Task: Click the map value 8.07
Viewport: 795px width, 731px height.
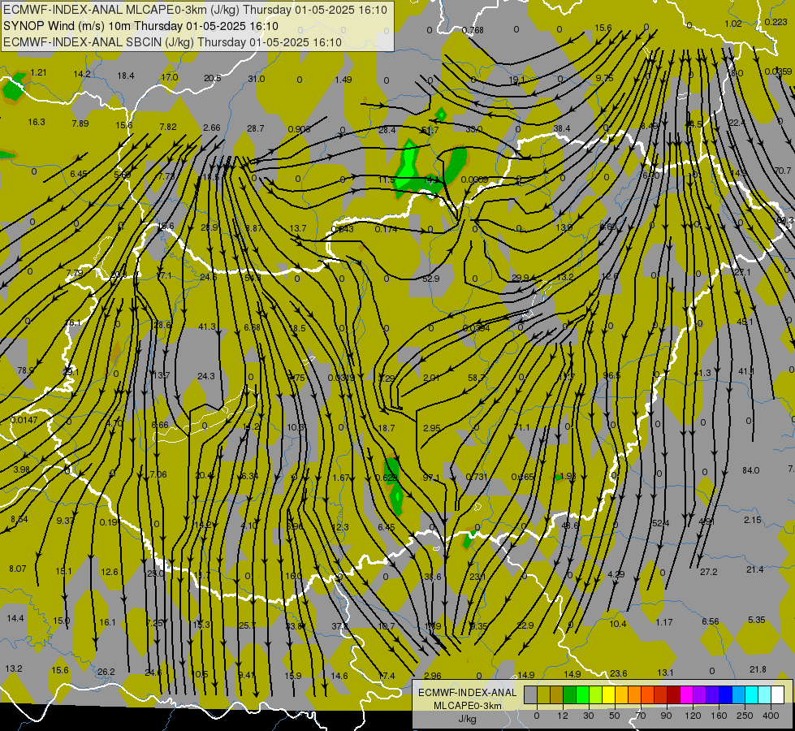Action: coord(18,569)
